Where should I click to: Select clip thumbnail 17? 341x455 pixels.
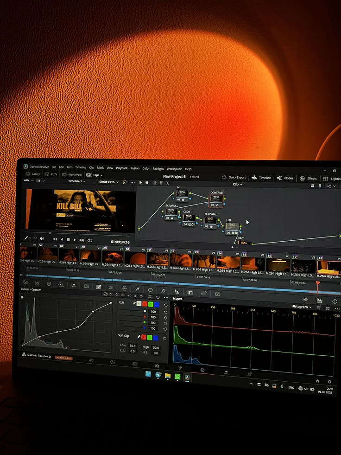click(x=303, y=266)
